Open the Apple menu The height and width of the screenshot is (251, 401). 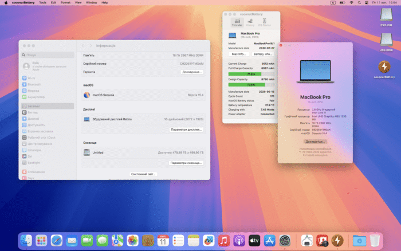[6, 2]
